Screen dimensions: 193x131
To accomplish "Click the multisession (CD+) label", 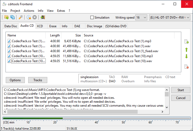I will (93, 81).
